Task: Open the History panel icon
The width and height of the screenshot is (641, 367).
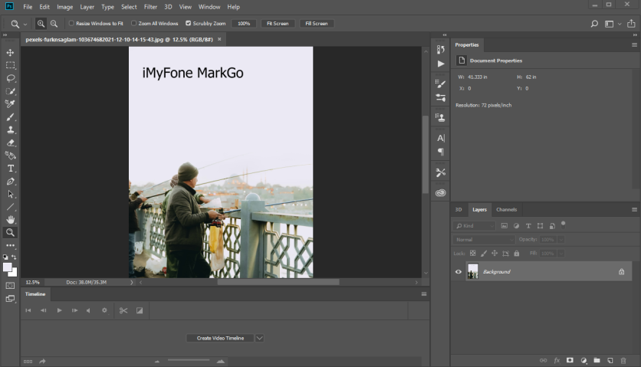Action: (441, 50)
